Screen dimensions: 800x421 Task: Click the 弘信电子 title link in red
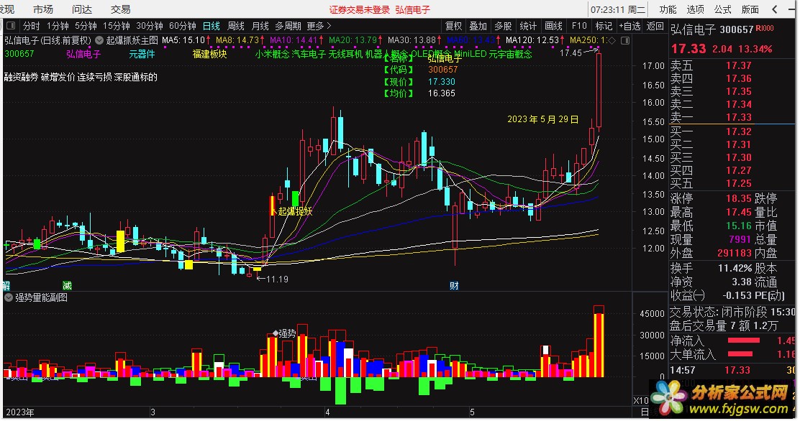(413, 9)
